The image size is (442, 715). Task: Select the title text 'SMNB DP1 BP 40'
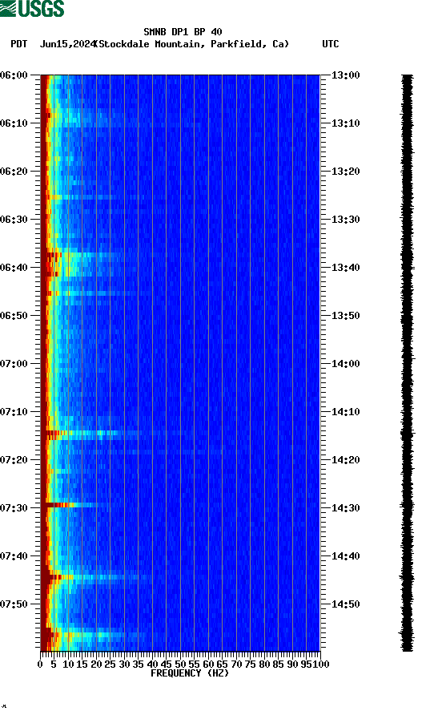183,32
